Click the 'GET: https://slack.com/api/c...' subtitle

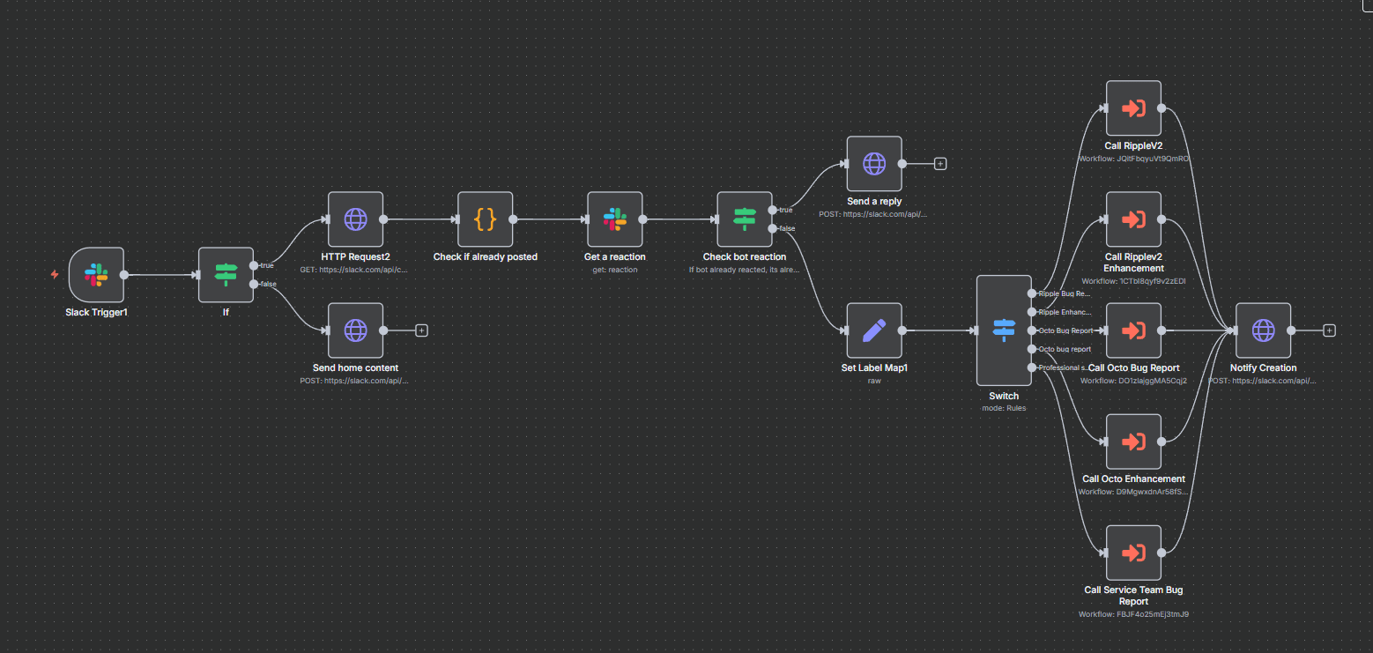[355, 270]
